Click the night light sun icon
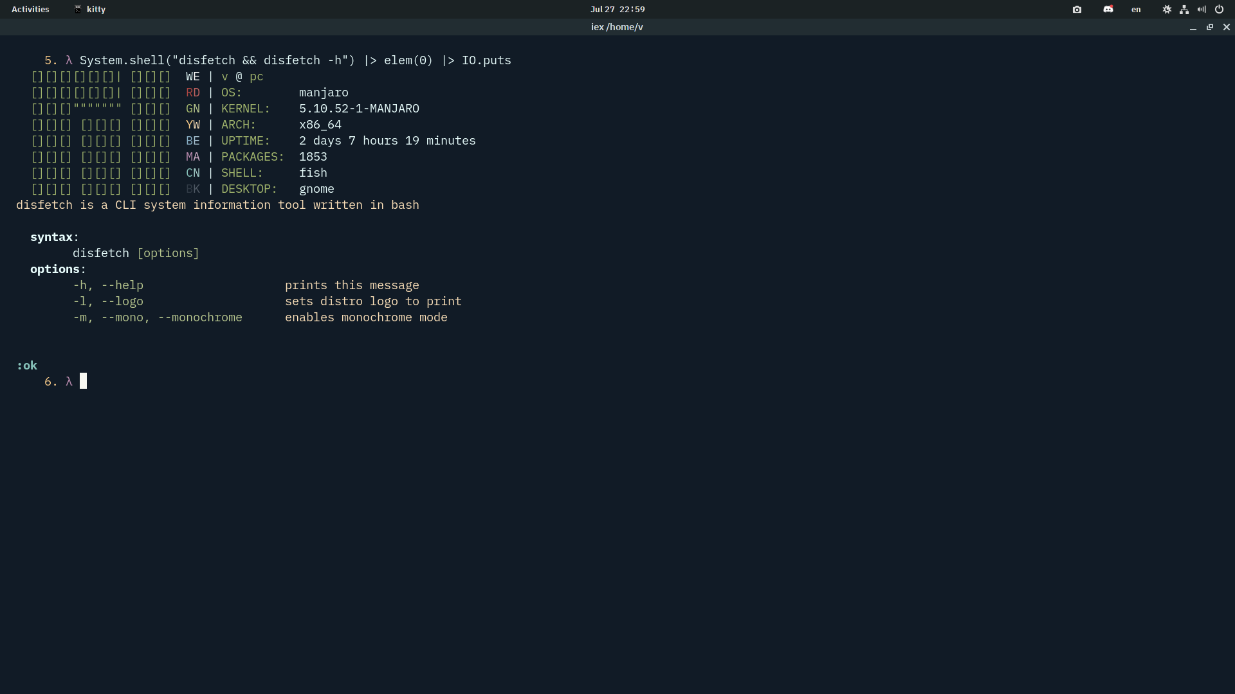 click(1167, 10)
